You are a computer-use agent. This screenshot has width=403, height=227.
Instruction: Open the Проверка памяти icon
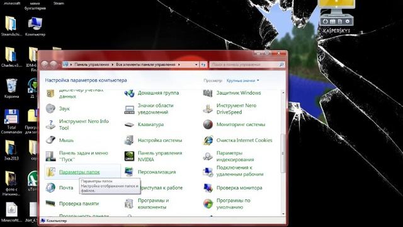click(50, 204)
